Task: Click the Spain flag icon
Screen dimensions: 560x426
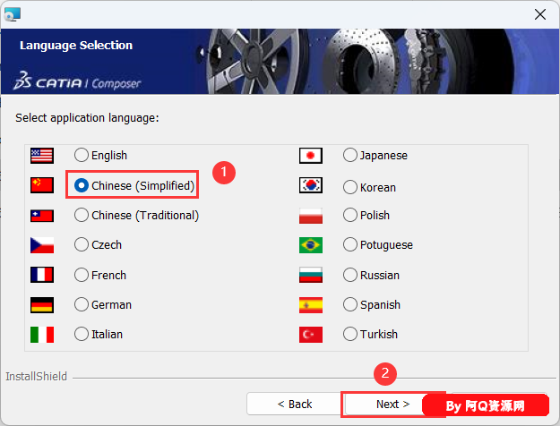Action: point(311,305)
